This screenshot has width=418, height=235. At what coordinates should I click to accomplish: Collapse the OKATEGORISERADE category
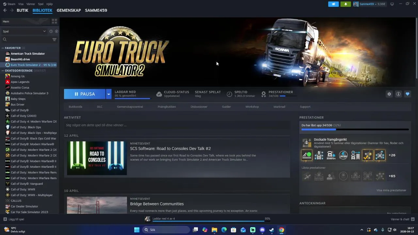(x=3, y=70)
